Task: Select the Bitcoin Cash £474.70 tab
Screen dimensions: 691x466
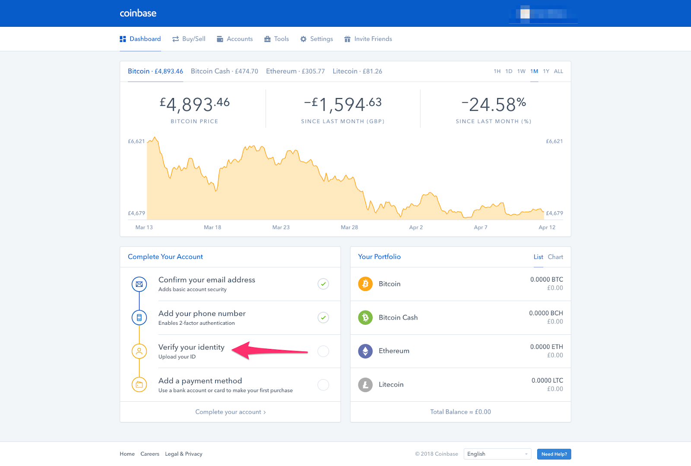Action: click(x=225, y=71)
